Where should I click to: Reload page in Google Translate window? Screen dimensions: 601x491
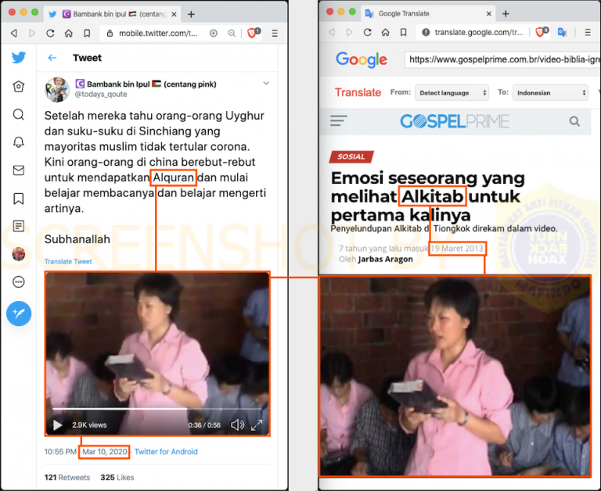[x=367, y=32]
